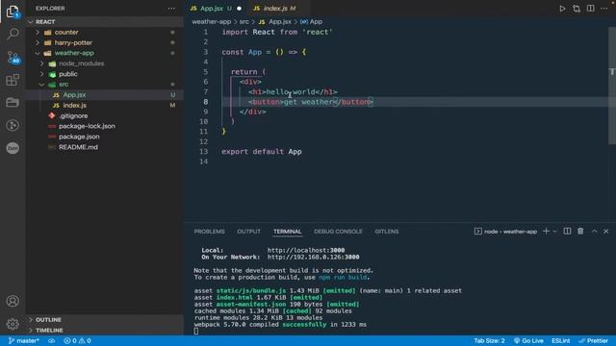Run the file with play icon
Viewport: 616px width, 346px height.
pyautogui.click(x=562, y=9)
